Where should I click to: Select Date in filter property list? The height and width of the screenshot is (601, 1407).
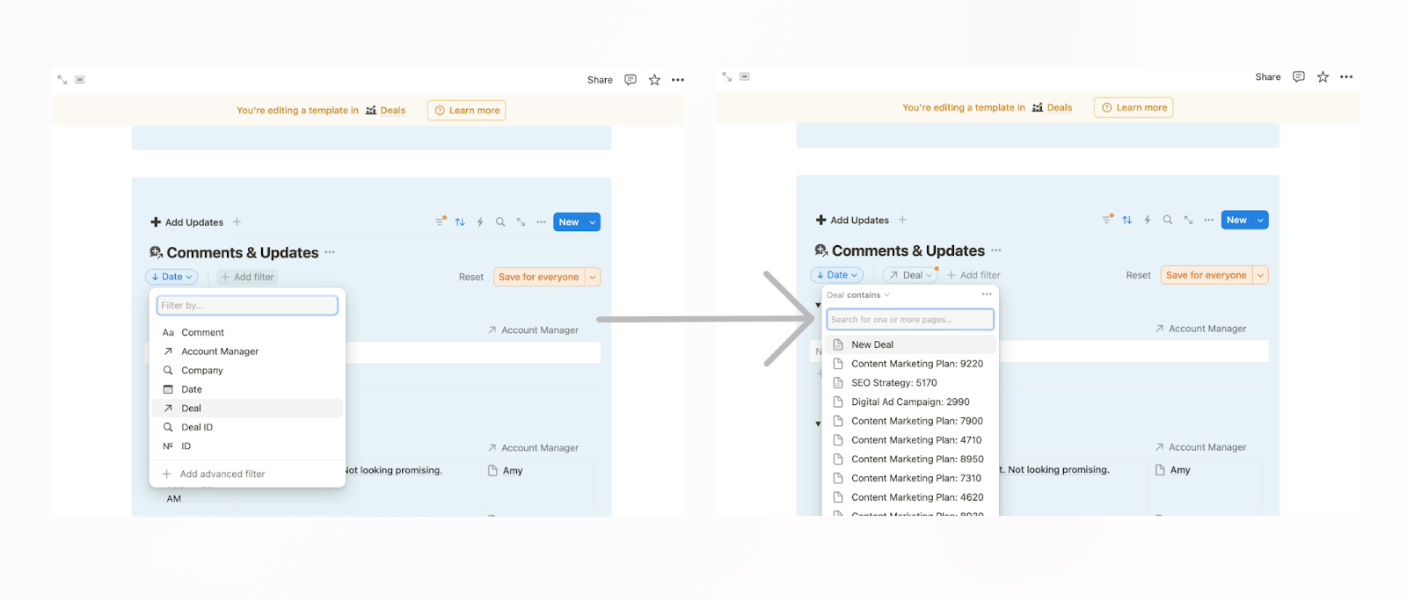[247, 389]
